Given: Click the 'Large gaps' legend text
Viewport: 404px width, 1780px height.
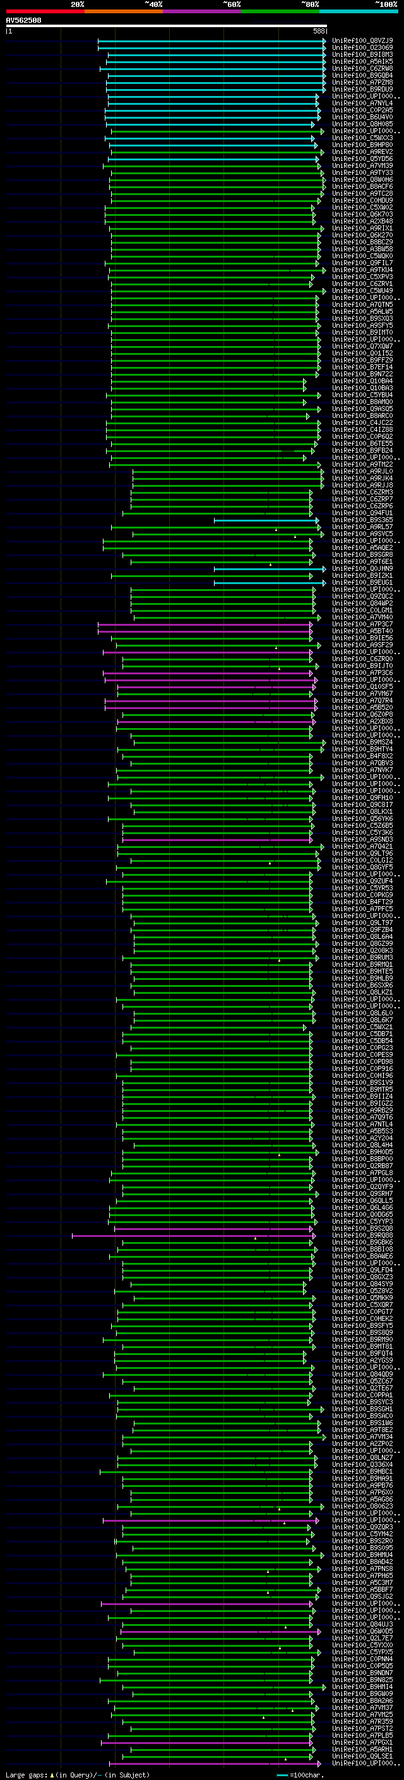Looking at the screenshot, I should tap(27, 1774).
